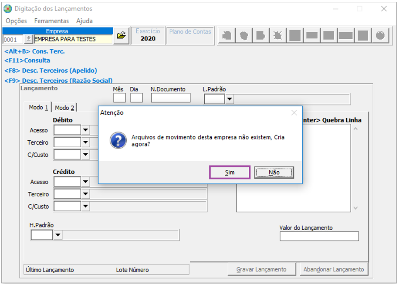This screenshot has width=399, height=285.
Task: Expand the Débito Acesso dropdown arrow
Action: (x=85, y=130)
